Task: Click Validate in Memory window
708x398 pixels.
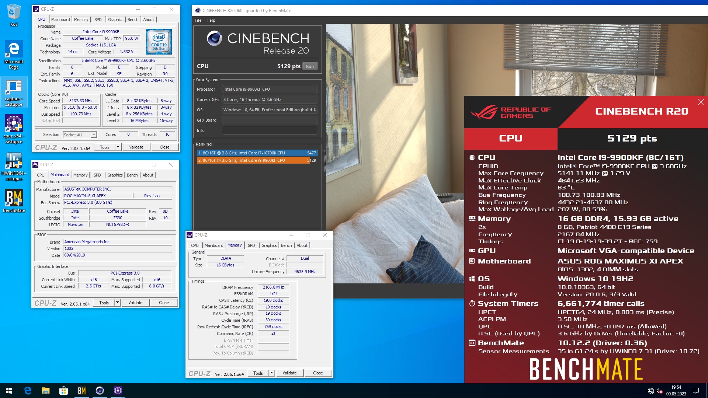Action: [x=289, y=373]
